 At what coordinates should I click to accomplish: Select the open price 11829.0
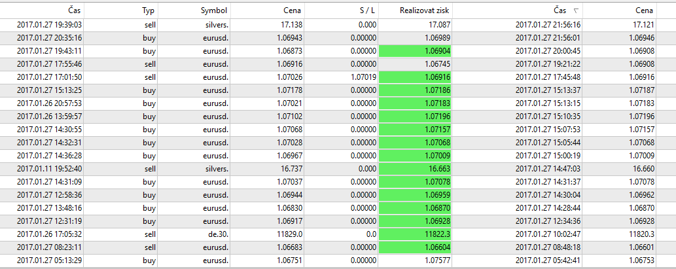tap(290, 235)
